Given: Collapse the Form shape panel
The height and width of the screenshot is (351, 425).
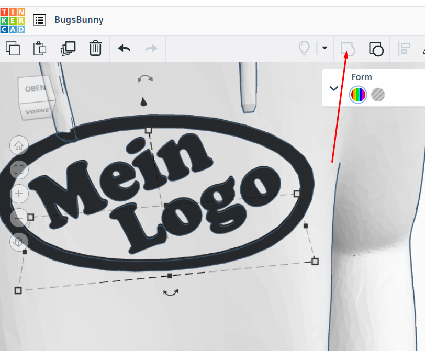Looking at the screenshot, I should coord(333,88).
